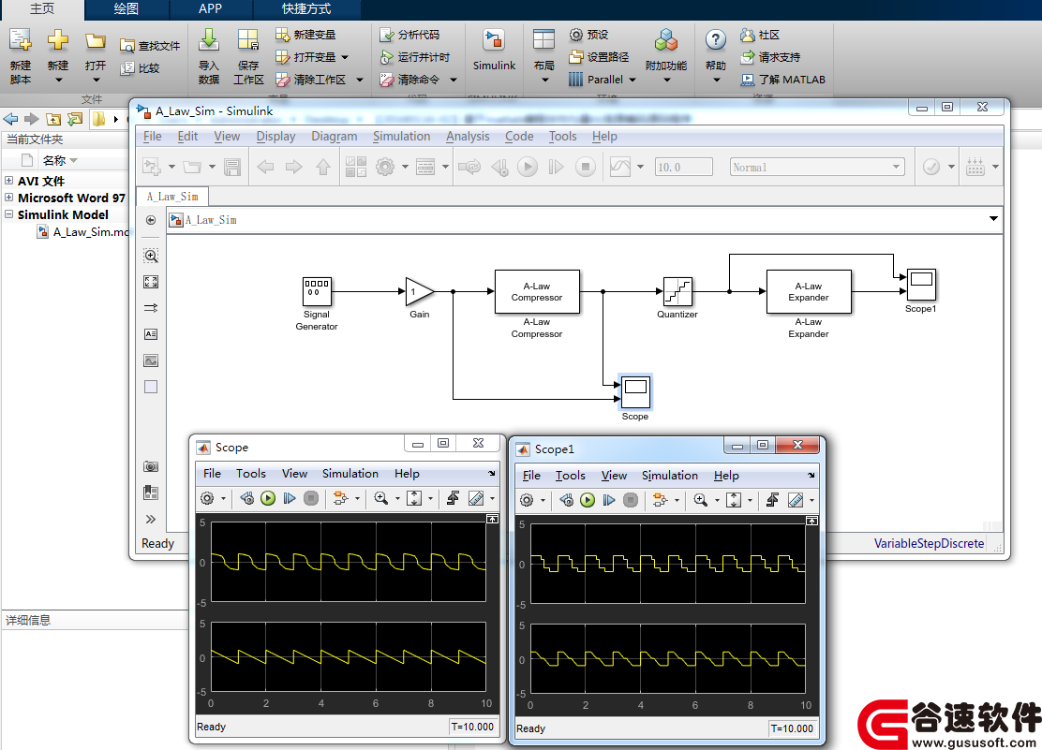1042x750 pixels.
Task: Open the Parallel dropdown menu
Action: pos(603,80)
